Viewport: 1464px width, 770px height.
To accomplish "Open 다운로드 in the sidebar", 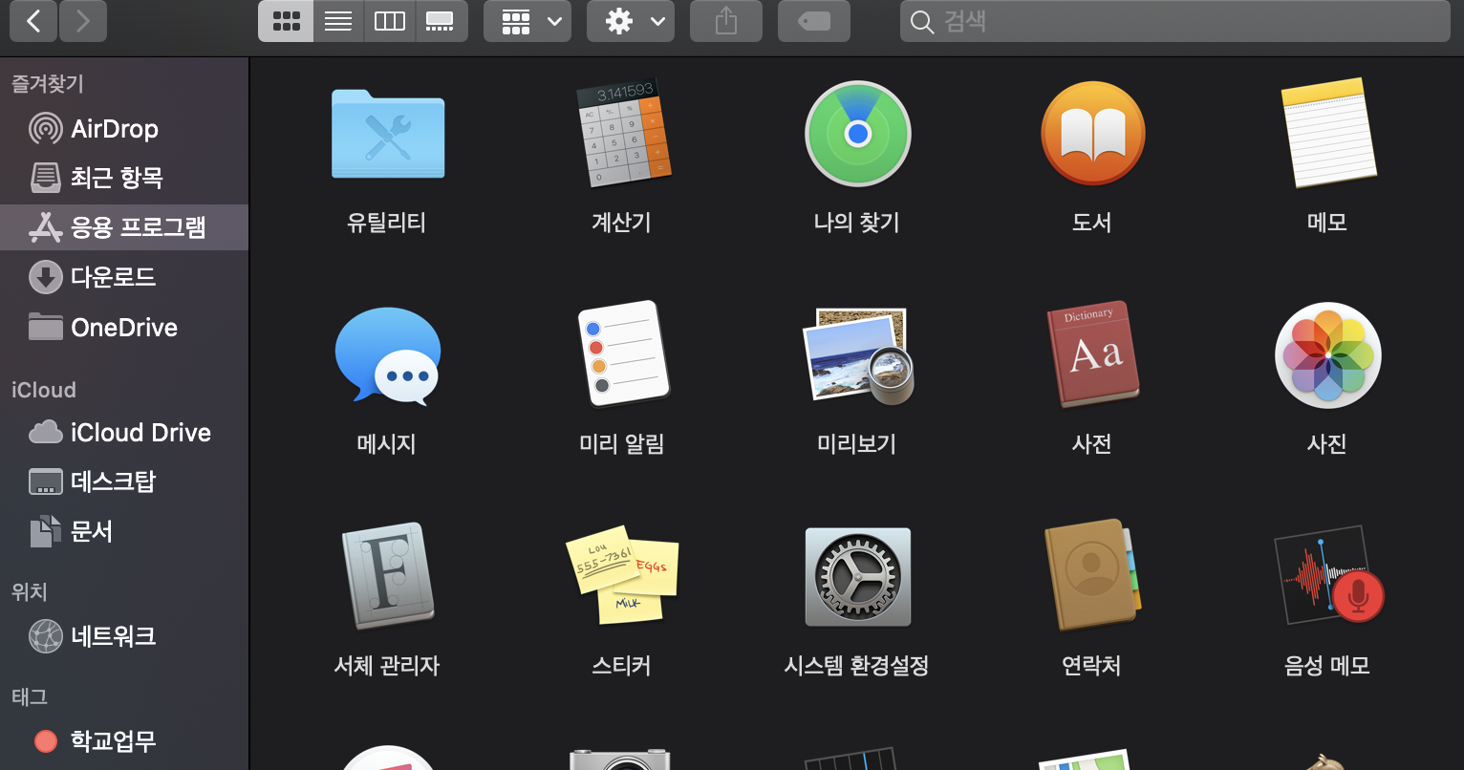I will [x=124, y=277].
